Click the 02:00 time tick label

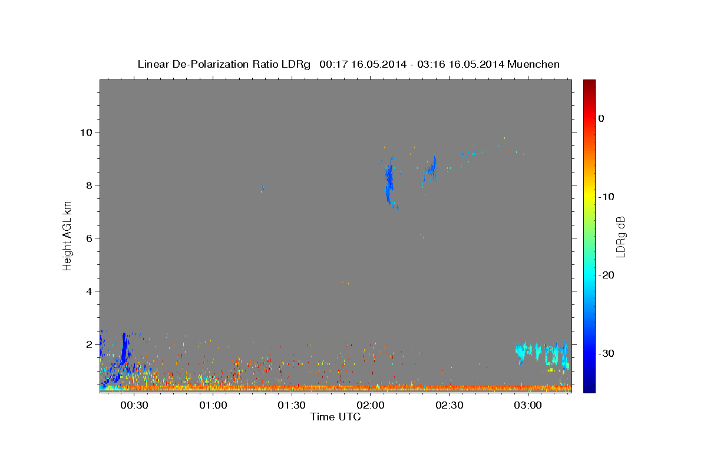pyautogui.click(x=371, y=406)
